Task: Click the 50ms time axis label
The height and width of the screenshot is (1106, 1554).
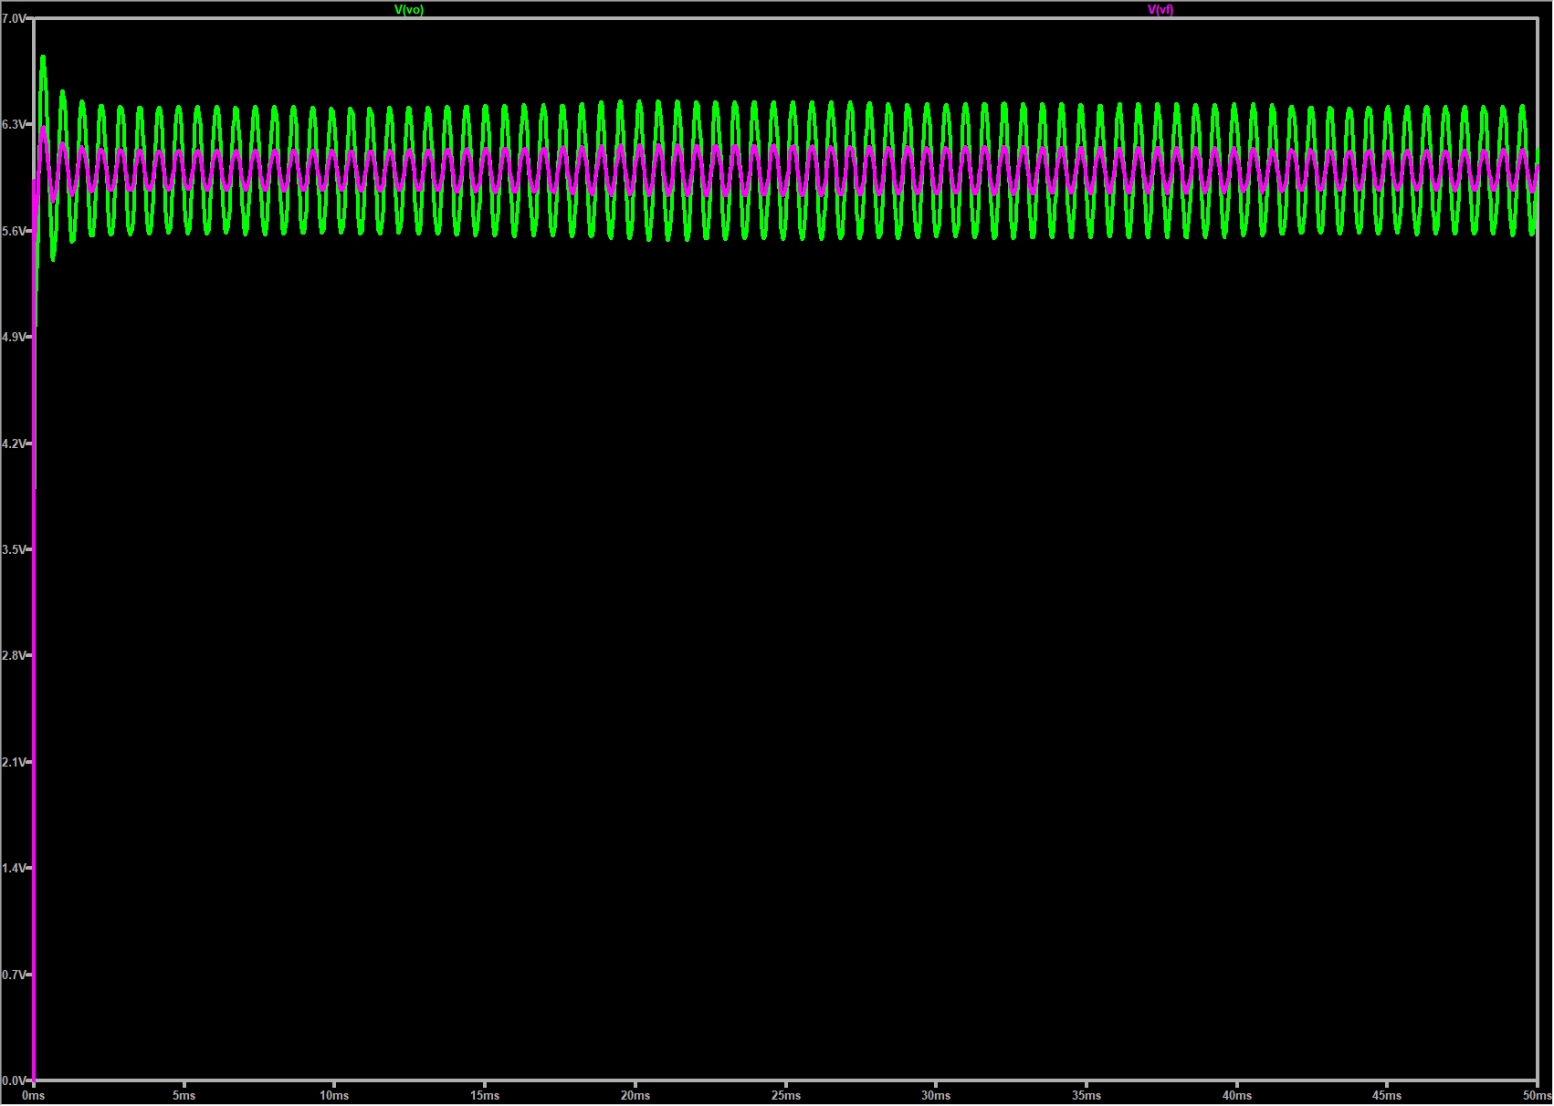Action: pos(1538,1095)
